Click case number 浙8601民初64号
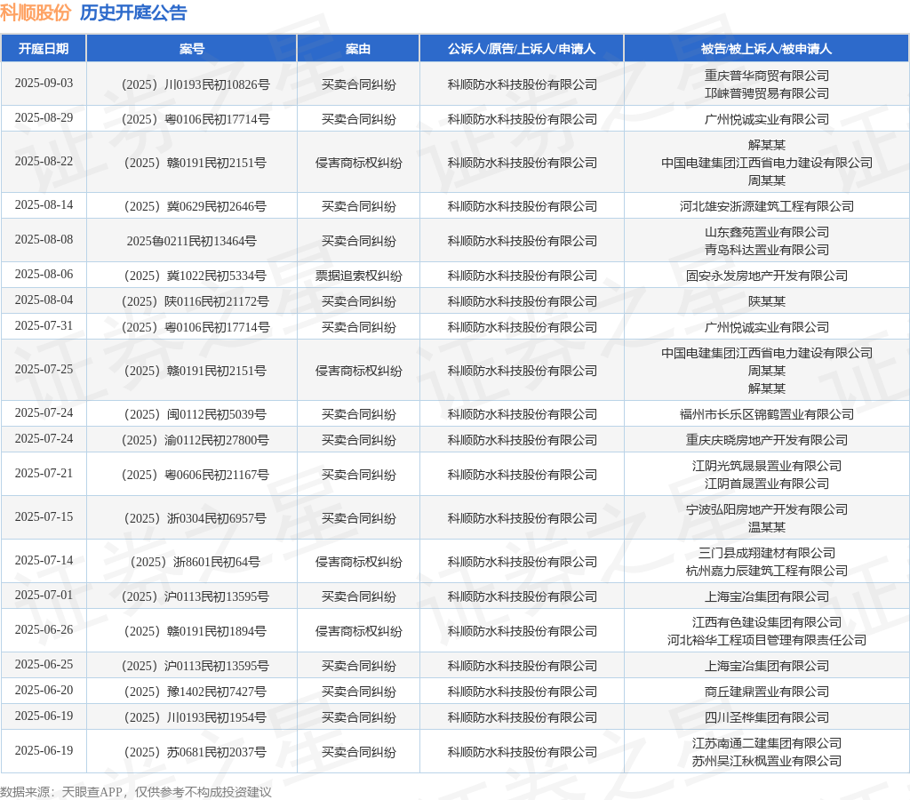The height and width of the screenshot is (800, 910). [x=196, y=562]
